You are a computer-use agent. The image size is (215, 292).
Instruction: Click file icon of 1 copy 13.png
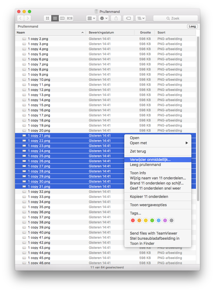pos(24,95)
